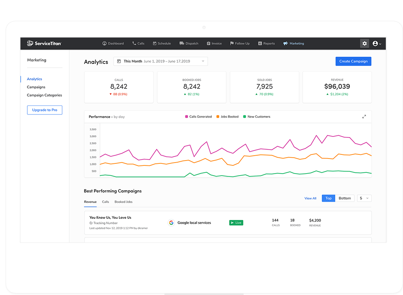Open the user account menu
Screen dimensions: 403x295
coord(377,44)
